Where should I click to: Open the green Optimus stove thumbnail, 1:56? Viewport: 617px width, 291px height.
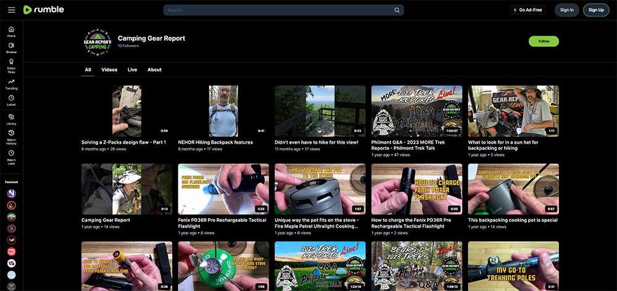click(223, 266)
